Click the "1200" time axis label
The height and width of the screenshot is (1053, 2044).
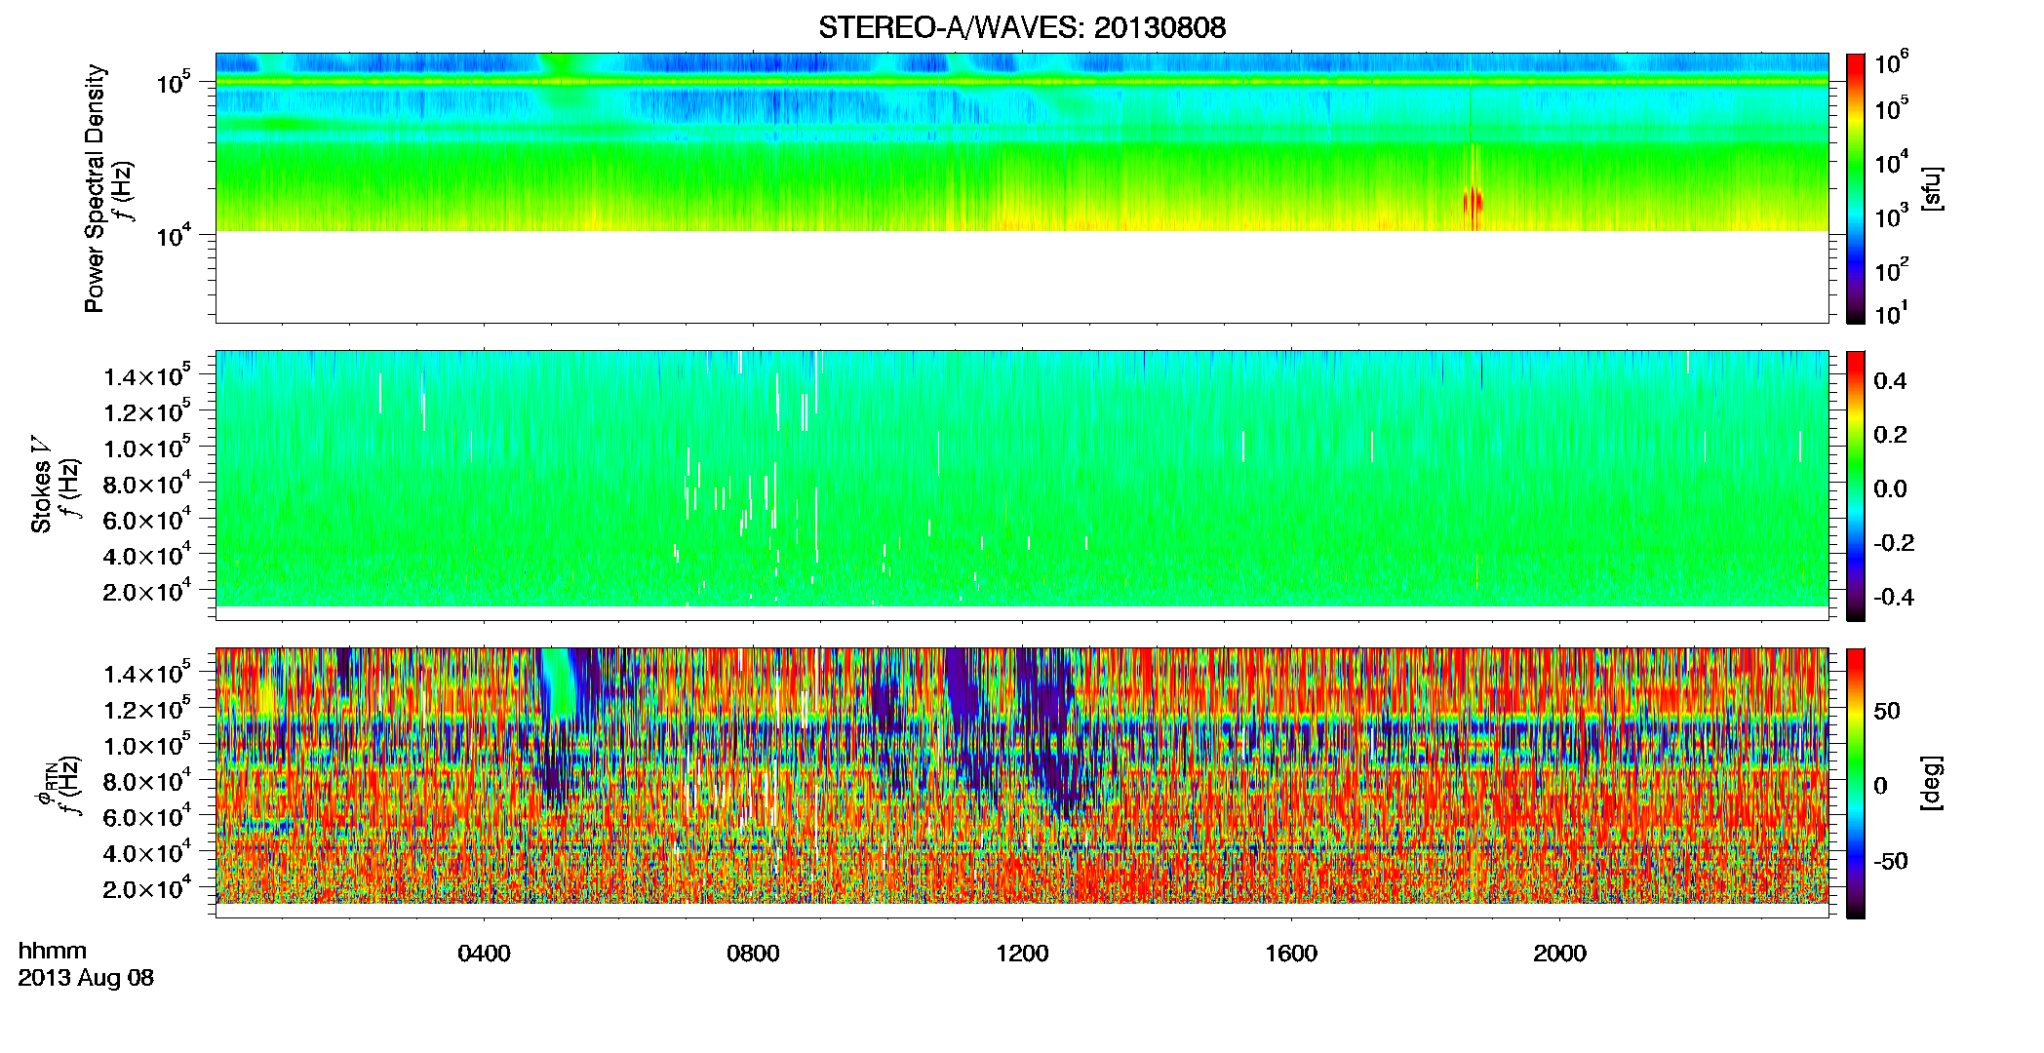1022,954
